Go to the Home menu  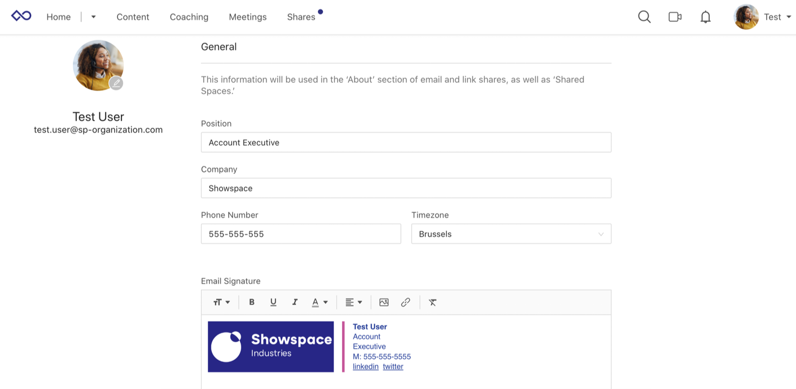click(x=59, y=17)
